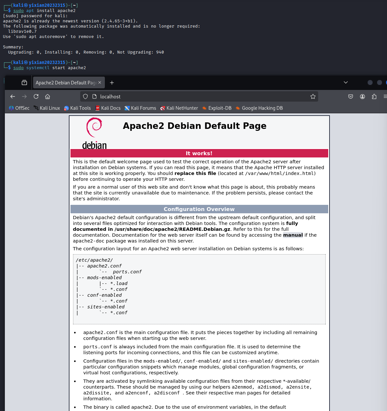The height and width of the screenshot is (411, 387).
Task: Reload the localhost page
Action: click(x=36, y=96)
